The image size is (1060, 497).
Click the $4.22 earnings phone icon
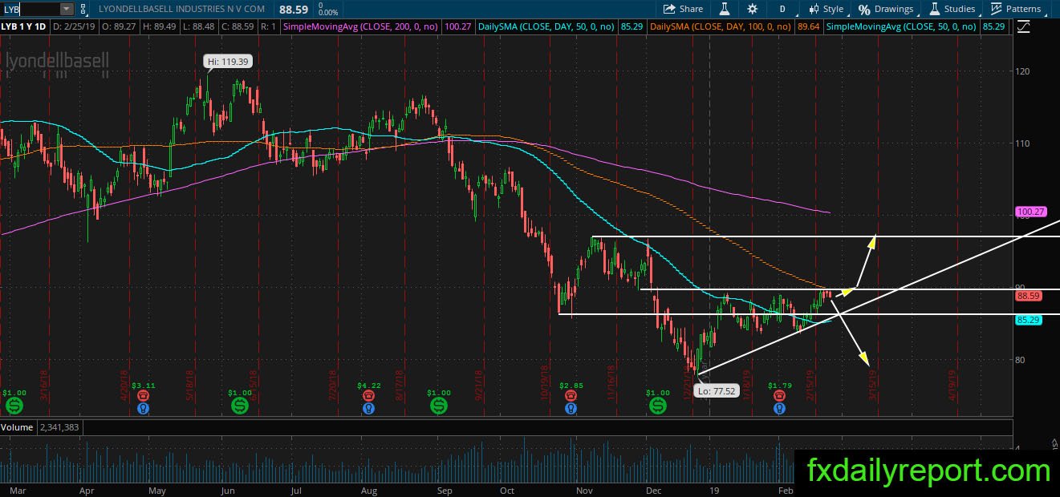[369, 395]
